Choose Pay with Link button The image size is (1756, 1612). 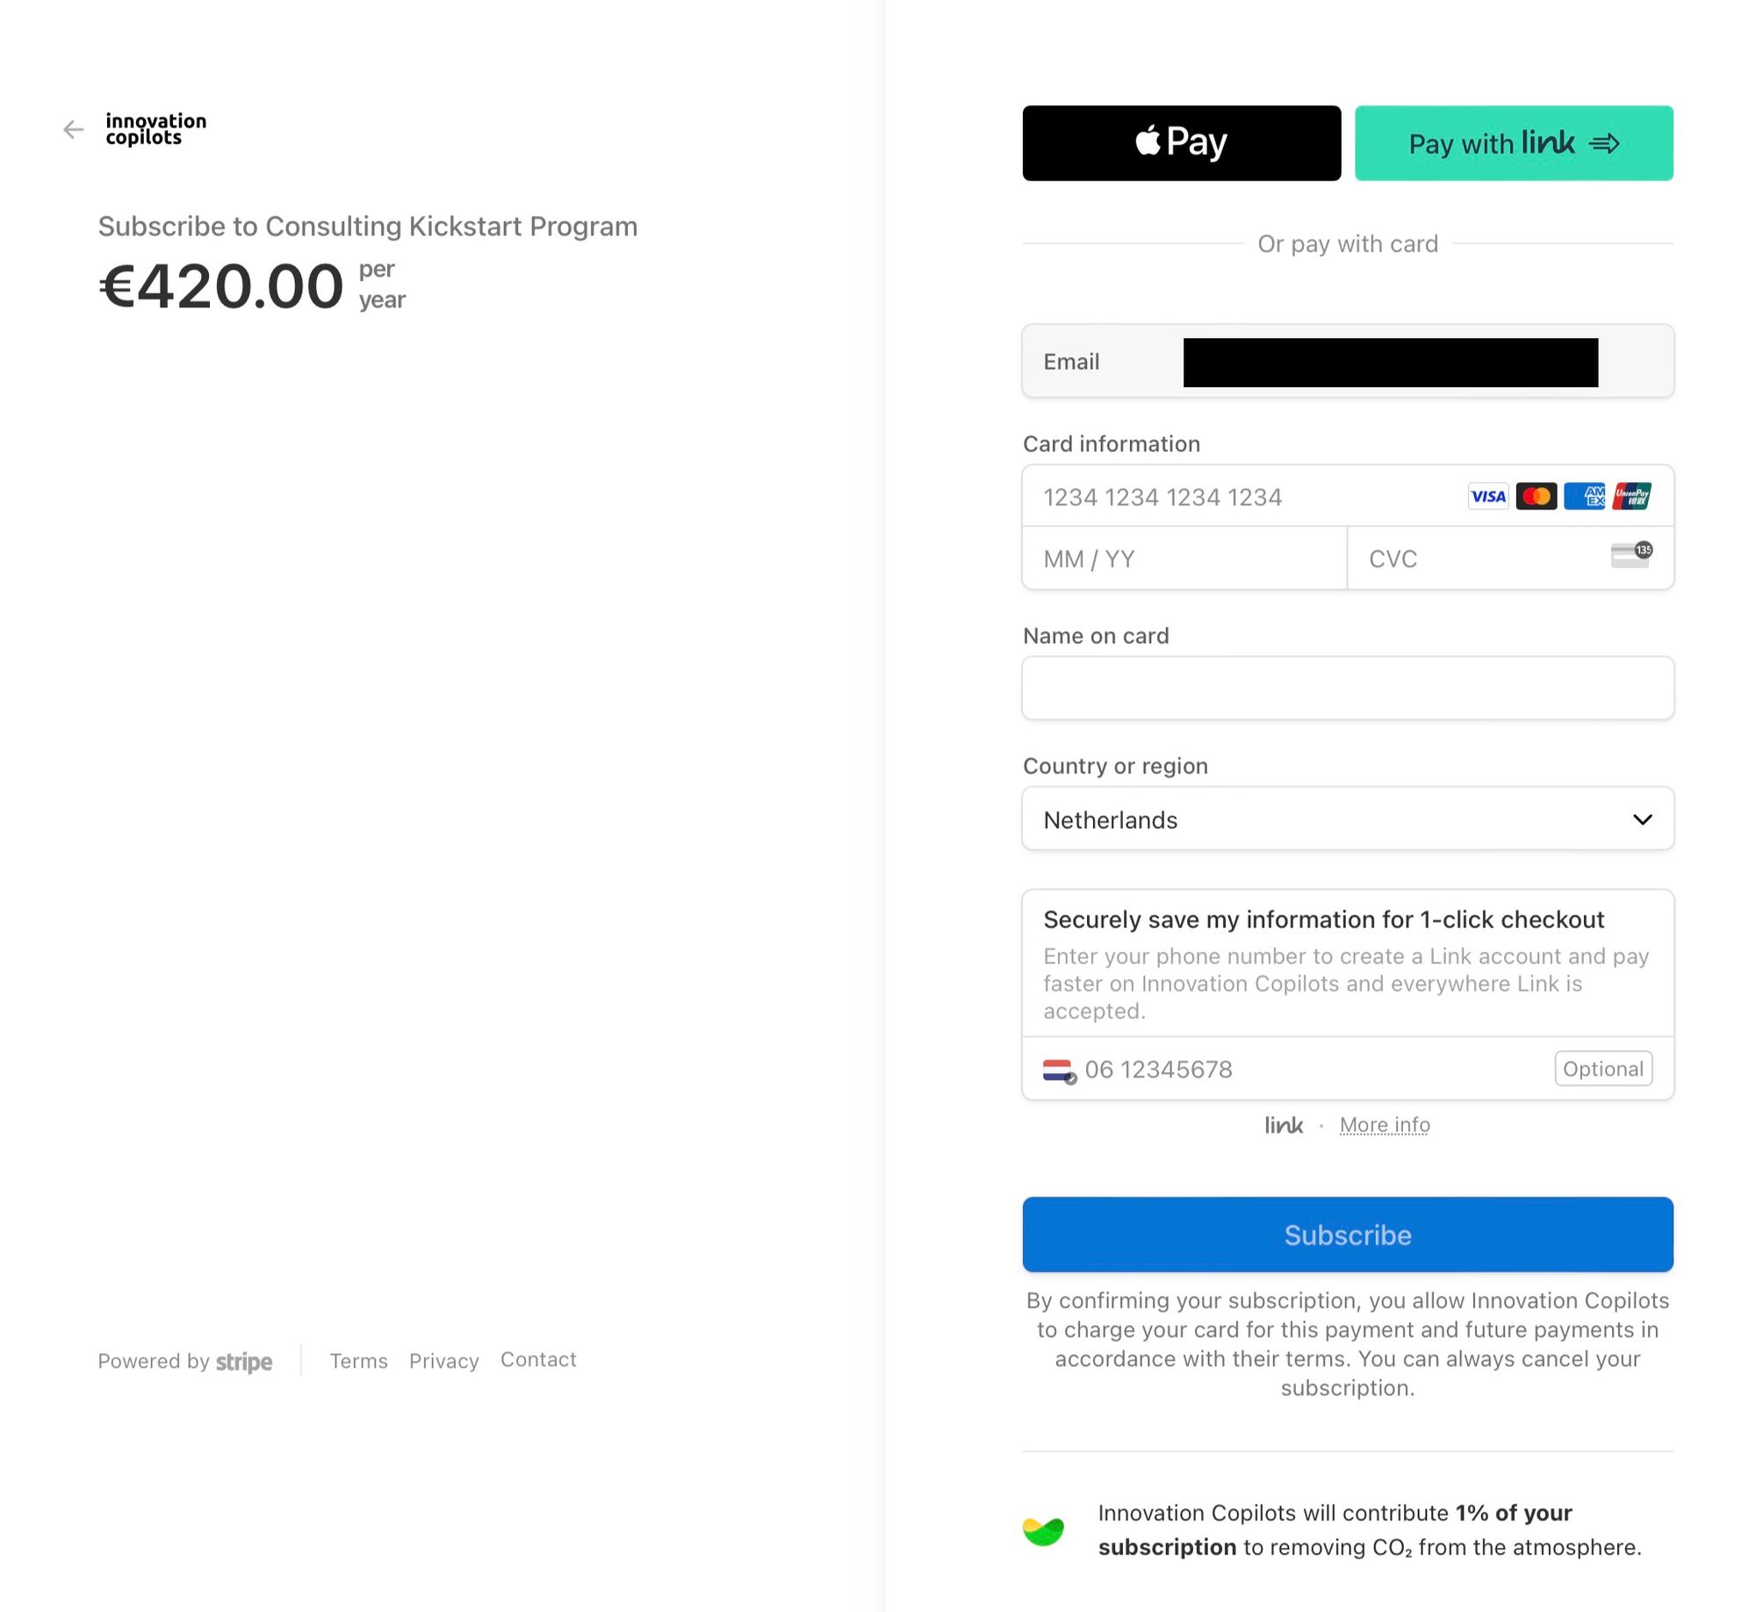pyautogui.click(x=1514, y=143)
